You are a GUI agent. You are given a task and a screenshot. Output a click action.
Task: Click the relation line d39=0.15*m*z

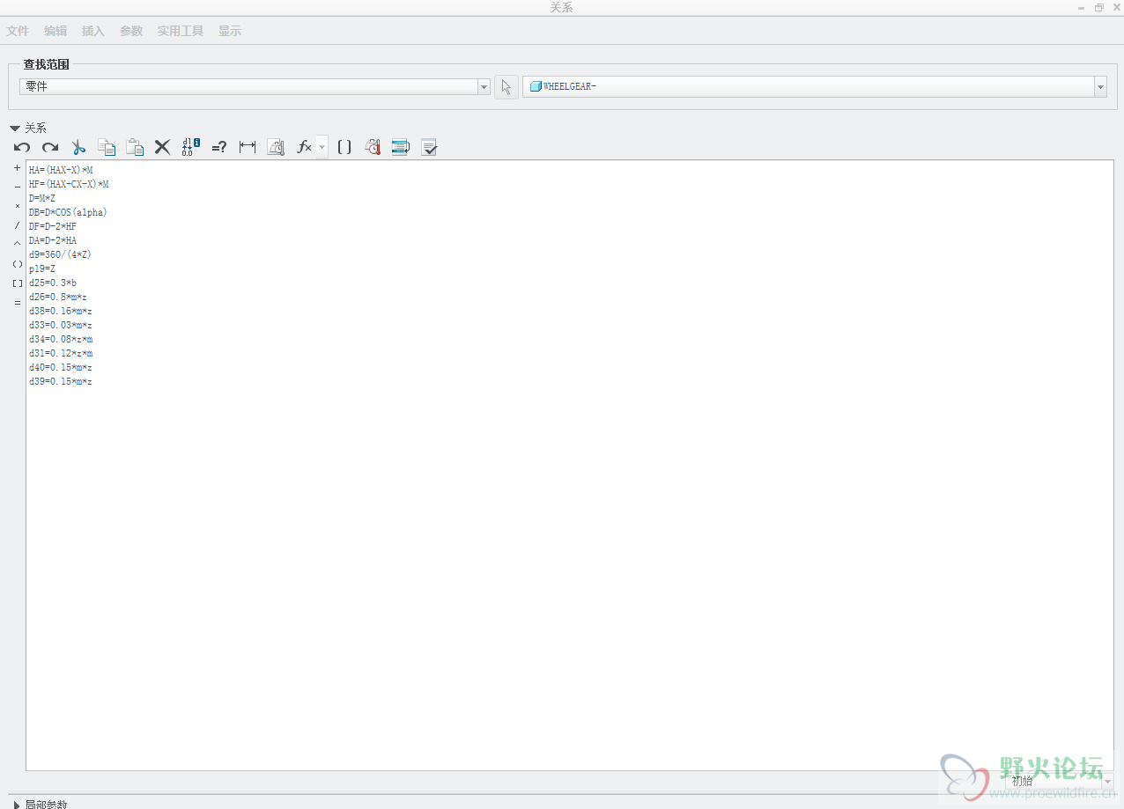(61, 381)
